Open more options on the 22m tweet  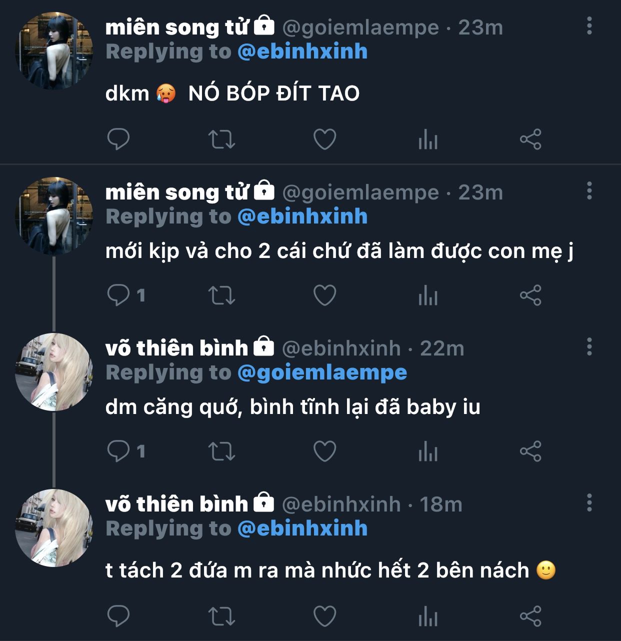pos(589,346)
